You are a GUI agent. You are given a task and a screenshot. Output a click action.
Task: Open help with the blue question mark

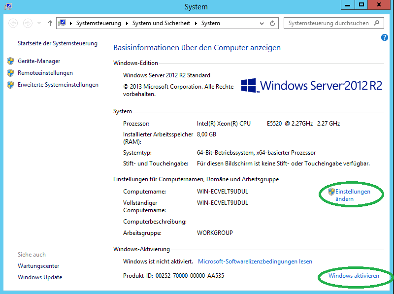point(385,37)
